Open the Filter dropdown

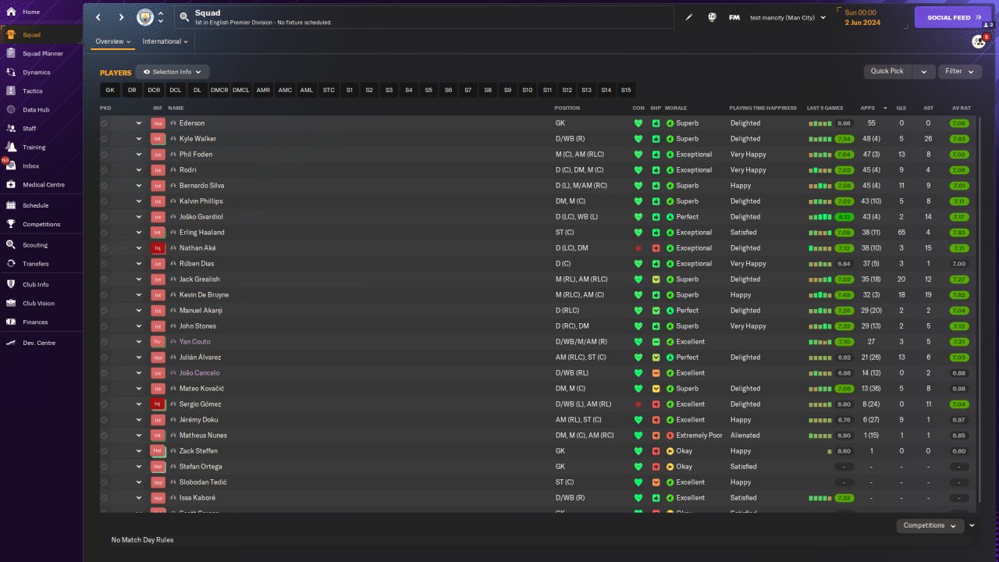[x=960, y=71]
